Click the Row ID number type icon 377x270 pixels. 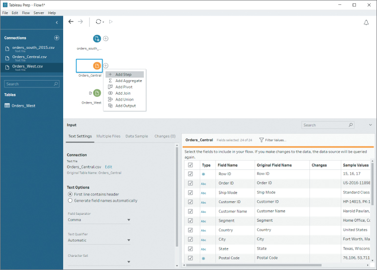click(203, 174)
